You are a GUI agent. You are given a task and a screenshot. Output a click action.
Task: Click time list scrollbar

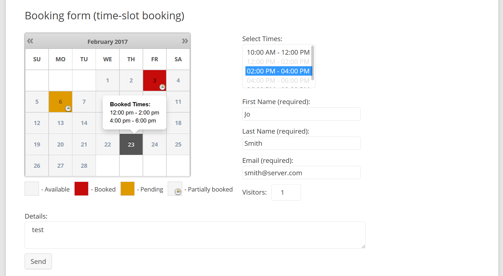click(x=313, y=63)
